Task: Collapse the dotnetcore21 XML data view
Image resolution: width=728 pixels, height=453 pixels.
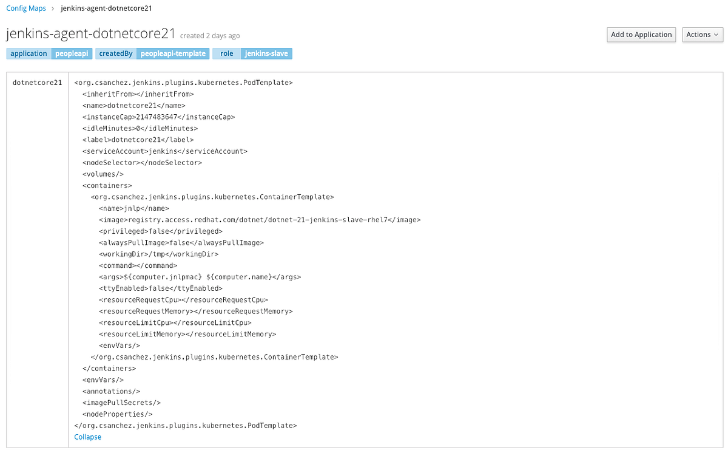Action: [x=87, y=437]
